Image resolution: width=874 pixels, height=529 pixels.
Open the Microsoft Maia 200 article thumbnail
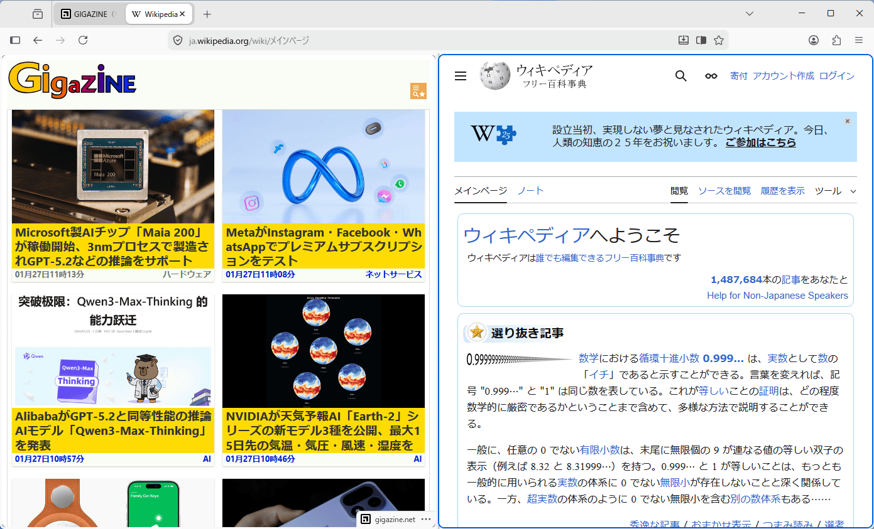113,166
